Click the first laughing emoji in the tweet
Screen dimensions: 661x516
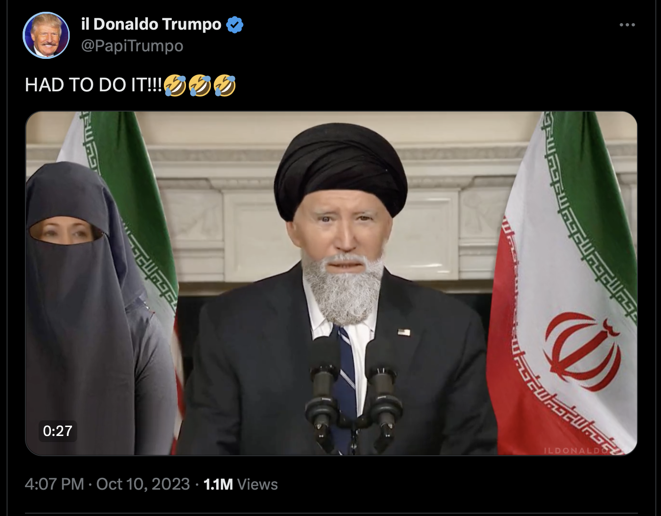[x=175, y=85]
